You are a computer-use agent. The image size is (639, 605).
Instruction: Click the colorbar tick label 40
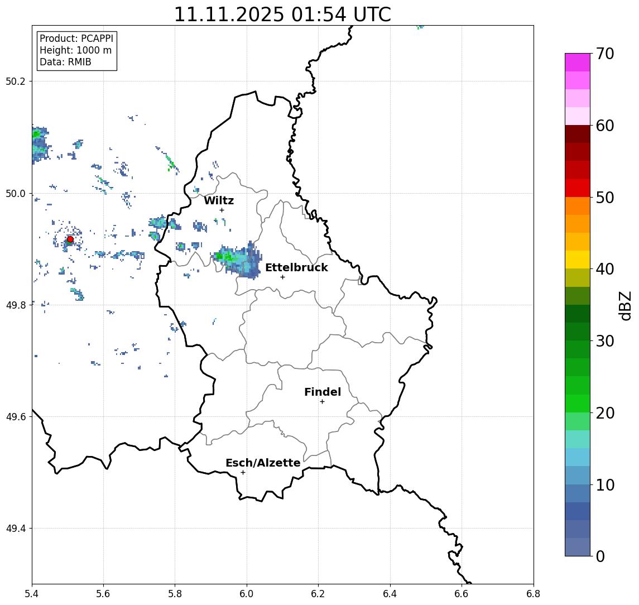point(605,269)
